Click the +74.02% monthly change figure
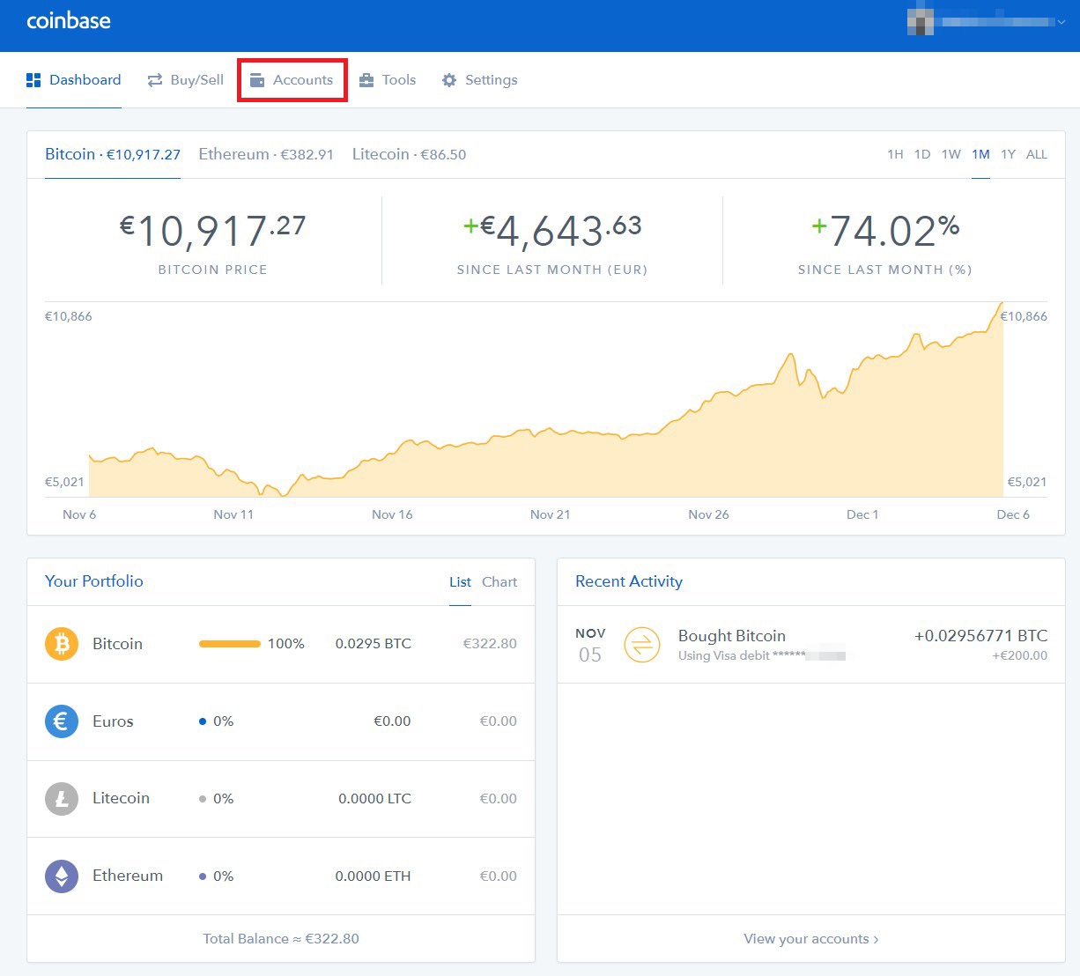 pos(885,230)
